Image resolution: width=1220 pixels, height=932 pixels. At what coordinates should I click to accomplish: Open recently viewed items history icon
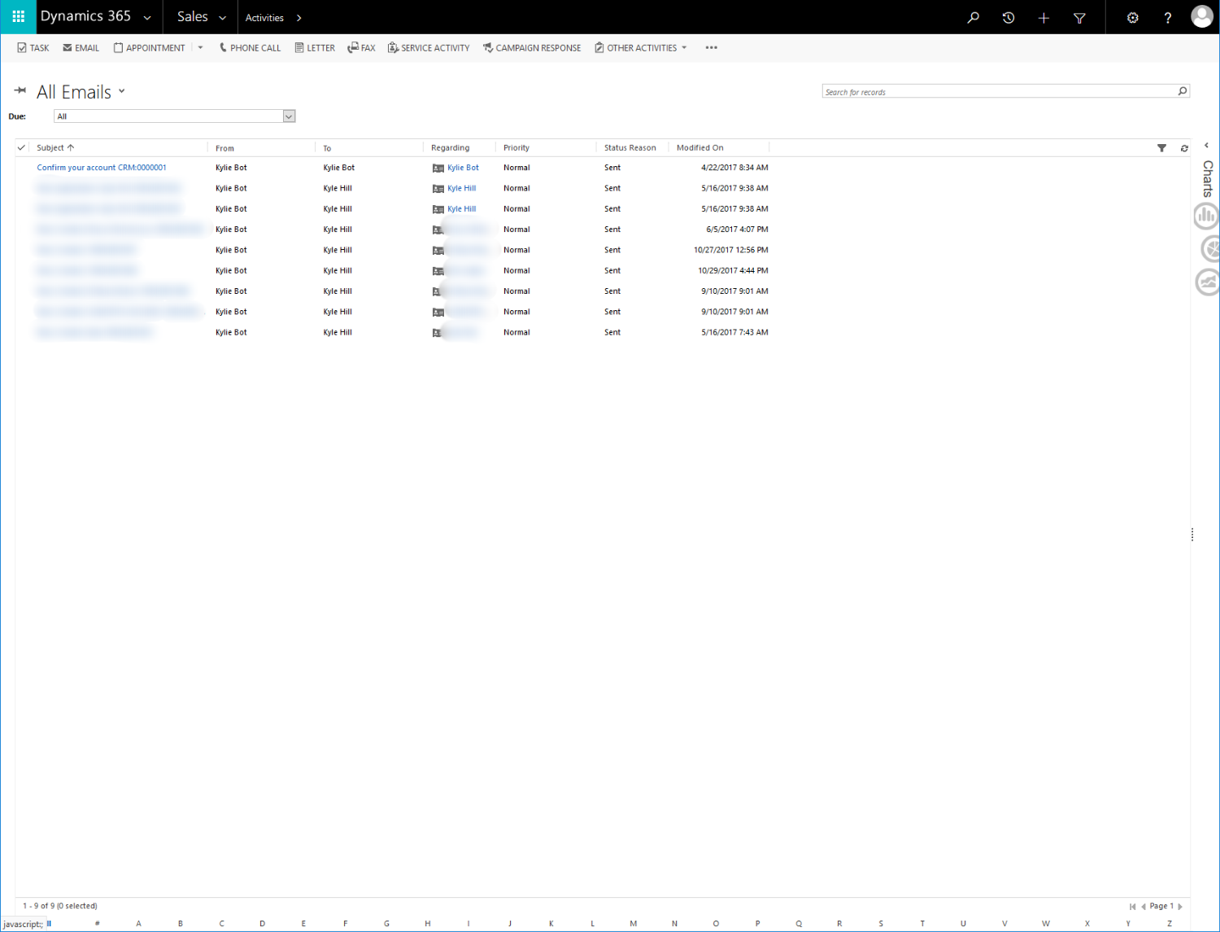point(1009,17)
